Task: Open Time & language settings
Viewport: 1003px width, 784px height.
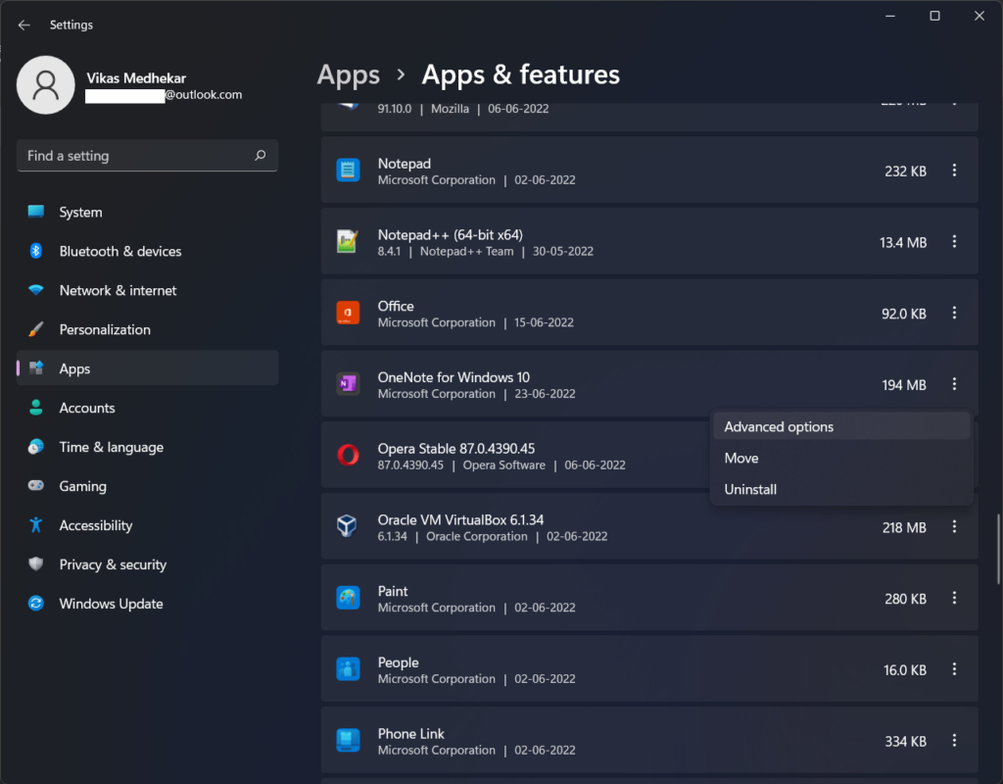Action: click(x=147, y=447)
